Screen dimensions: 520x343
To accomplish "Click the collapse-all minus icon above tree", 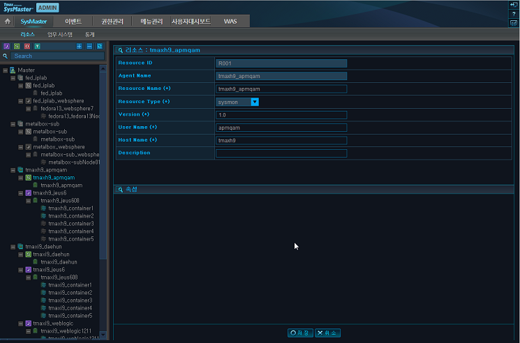I will coord(89,46).
